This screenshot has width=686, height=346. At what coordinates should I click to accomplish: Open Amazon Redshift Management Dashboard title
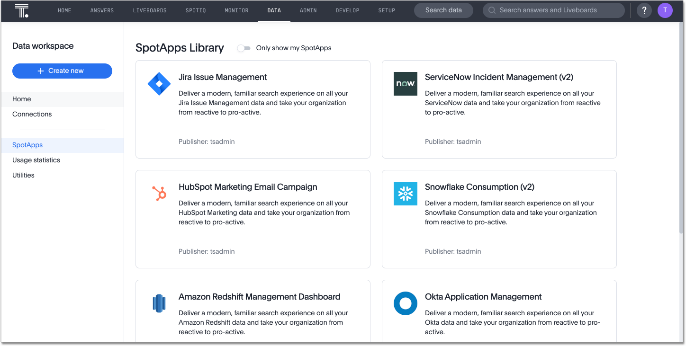(x=259, y=297)
